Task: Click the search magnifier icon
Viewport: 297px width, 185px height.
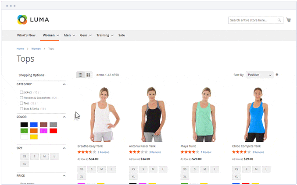Action: click(279, 20)
